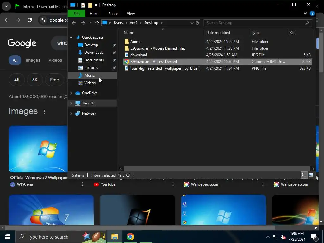Open the Share ribbon tab

pos(113,13)
